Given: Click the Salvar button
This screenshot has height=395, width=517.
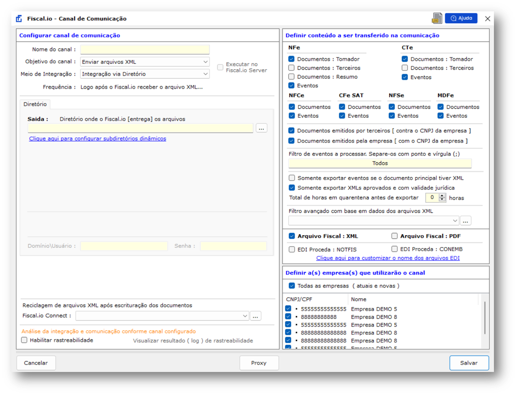Looking at the screenshot, I should (x=469, y=363).
